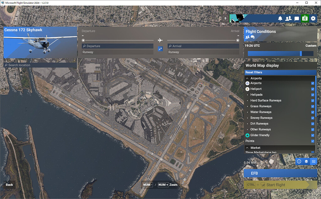Open the notifications bell
This screenshot has height=199, width=321.
280,19
